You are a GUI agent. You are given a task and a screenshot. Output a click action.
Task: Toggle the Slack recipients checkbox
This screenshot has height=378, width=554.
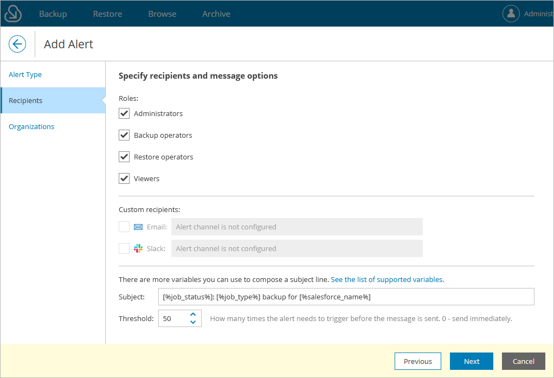(123, 248)
